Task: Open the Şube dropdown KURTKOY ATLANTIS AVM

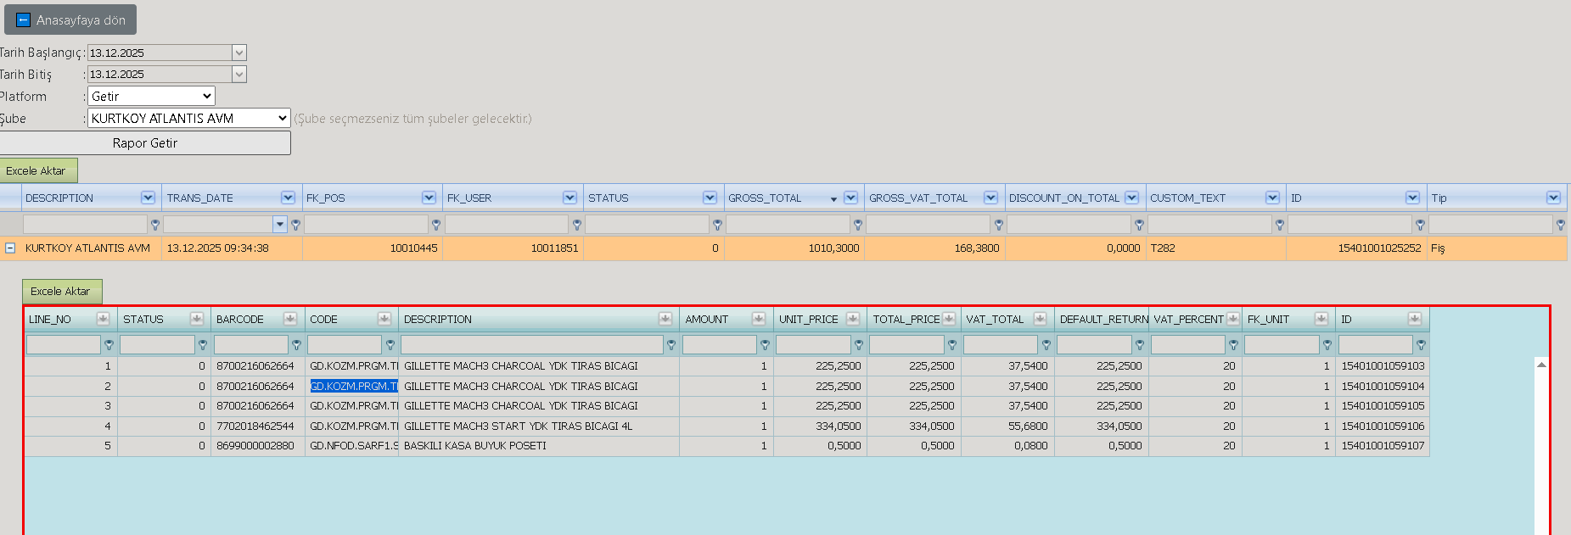Action: pyautogui.click(x=189, y=119)
